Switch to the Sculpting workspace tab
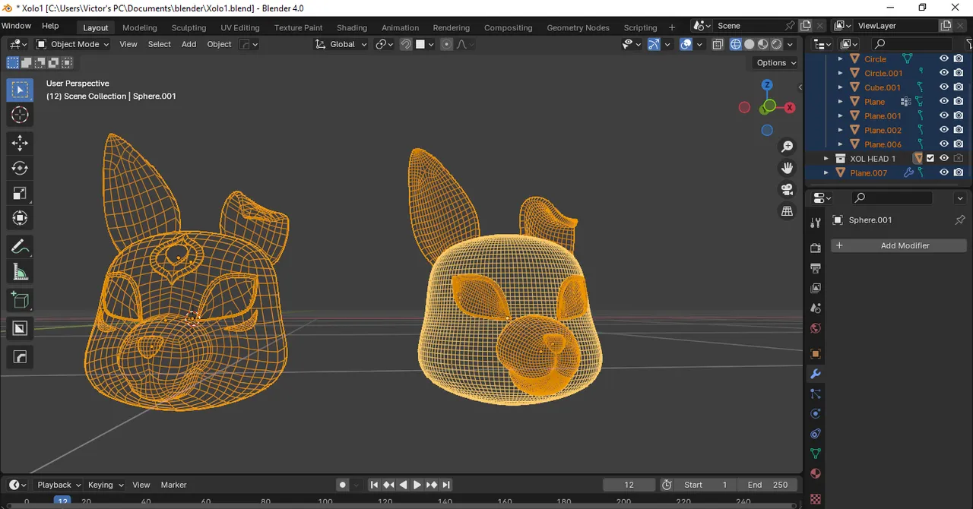 pos(189,27)
